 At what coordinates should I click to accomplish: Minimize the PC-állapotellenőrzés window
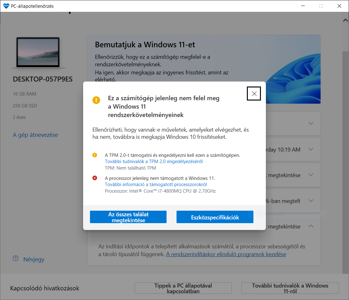pyautogui.click(x=303, y=6)
